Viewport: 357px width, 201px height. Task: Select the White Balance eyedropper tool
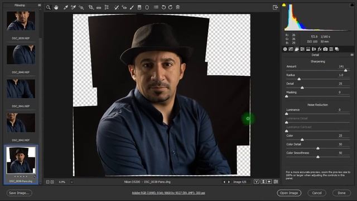[66, 7]
